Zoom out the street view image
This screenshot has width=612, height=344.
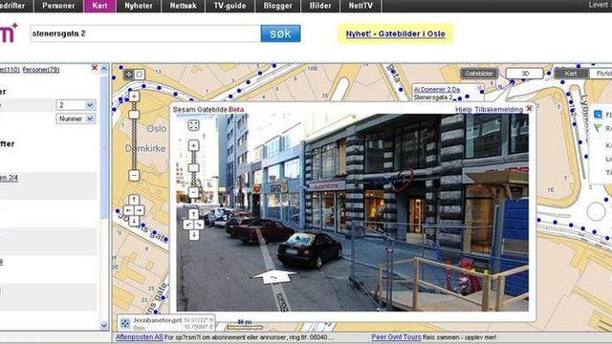pos(193,192)
